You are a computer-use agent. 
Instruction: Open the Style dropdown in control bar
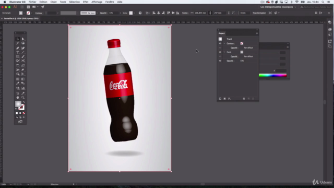(x=134, y=13)
